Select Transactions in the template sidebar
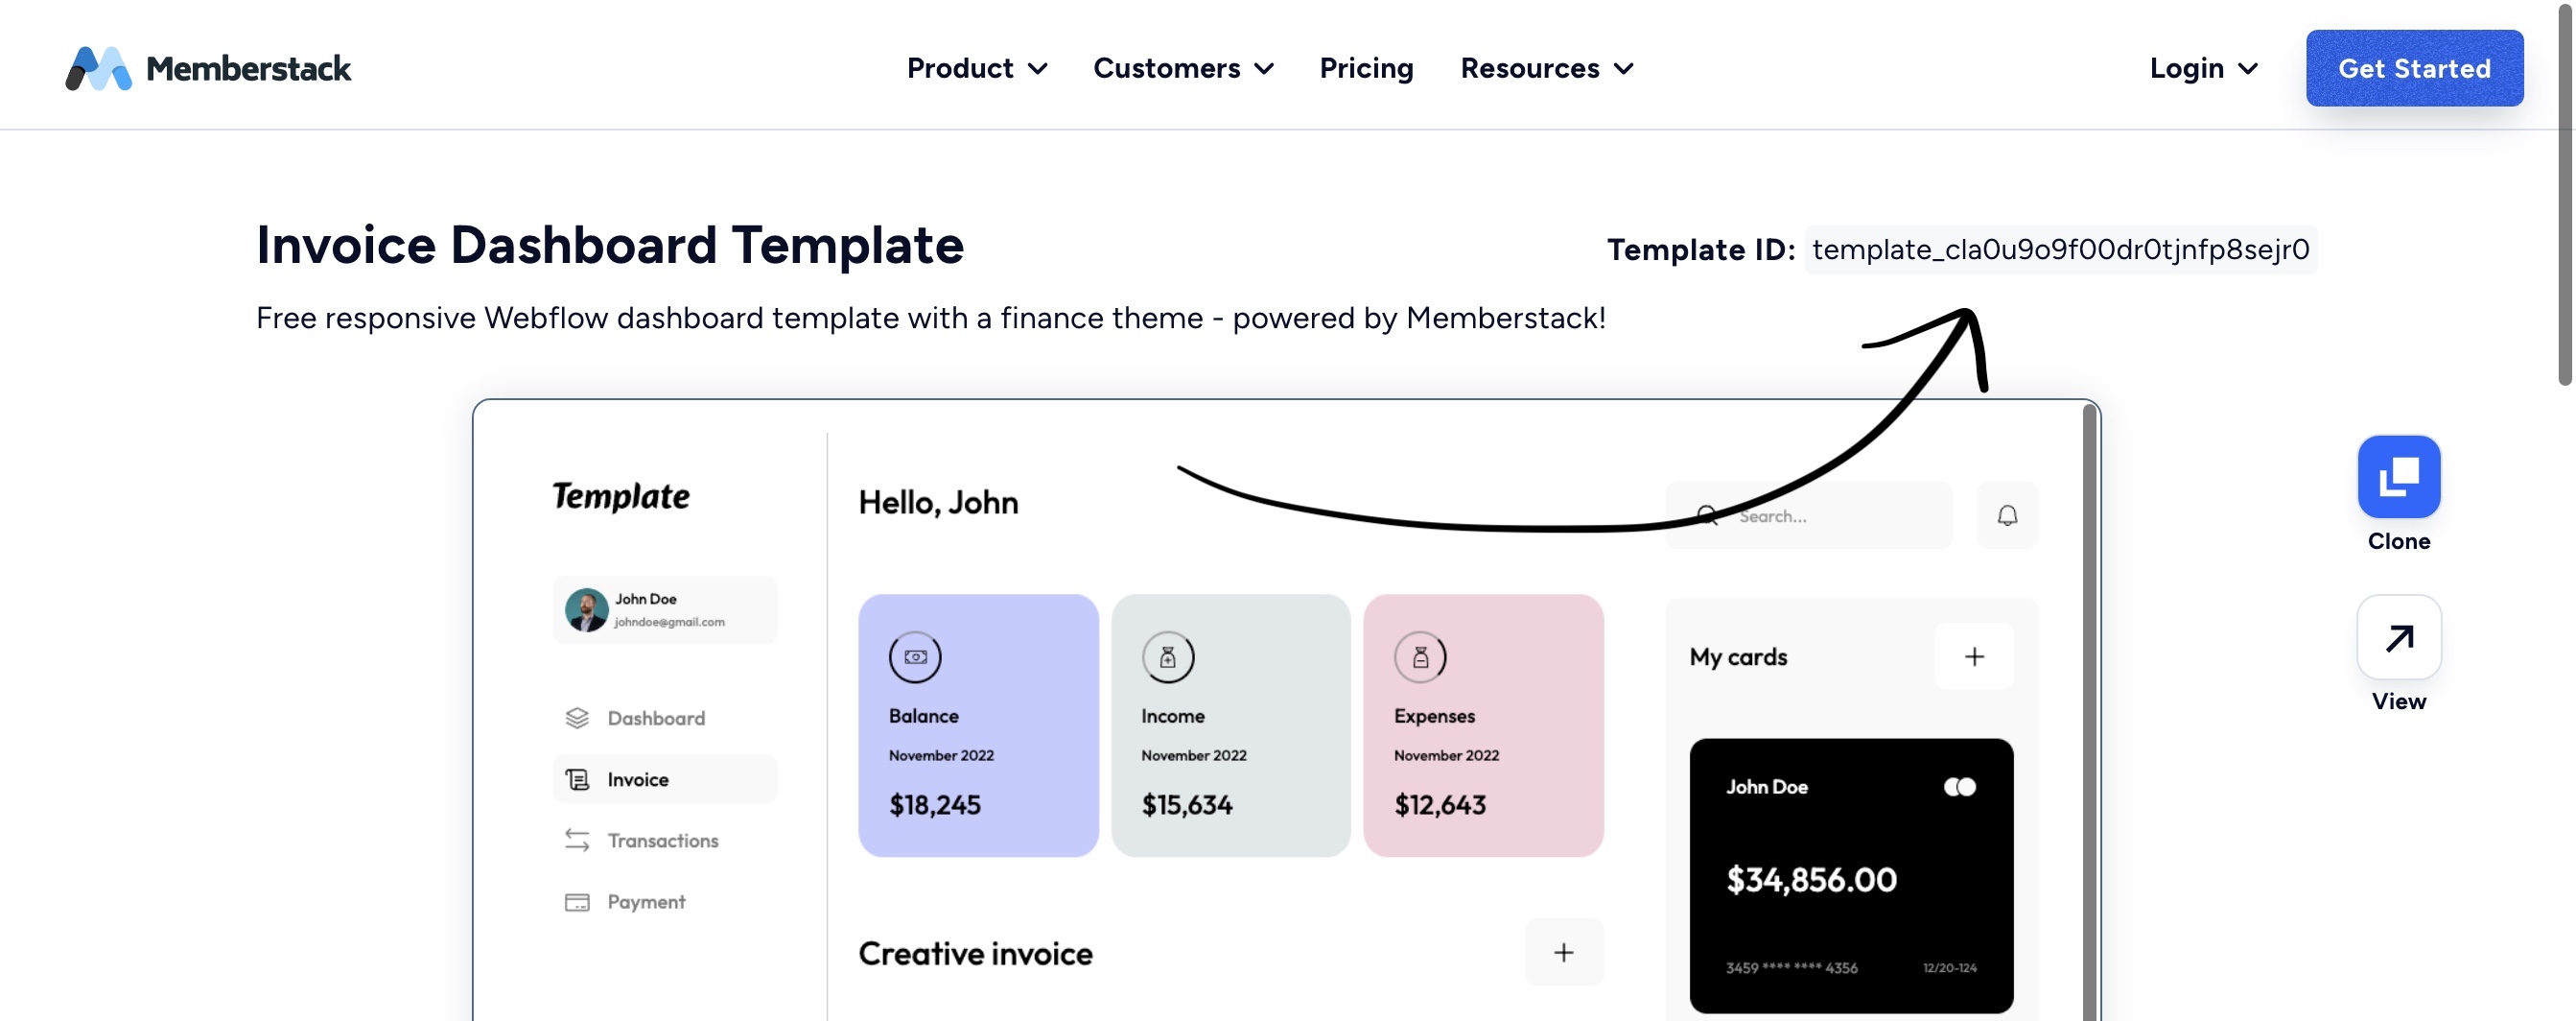 (664, 840)
